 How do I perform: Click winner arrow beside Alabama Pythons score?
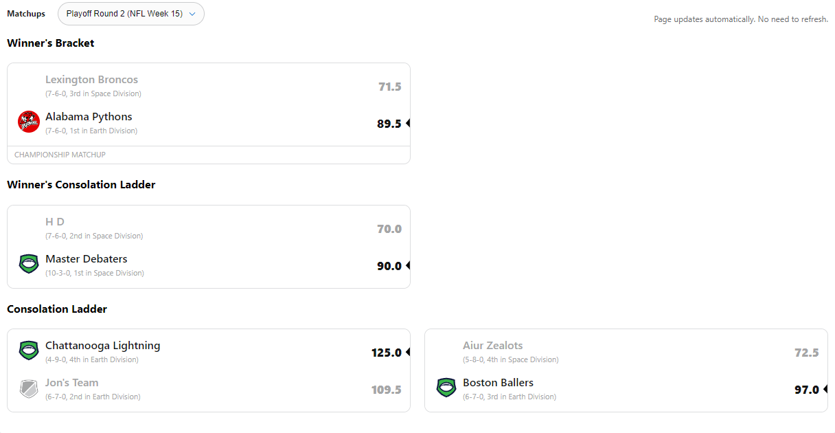pyautogui.click(x=408, y=124)
